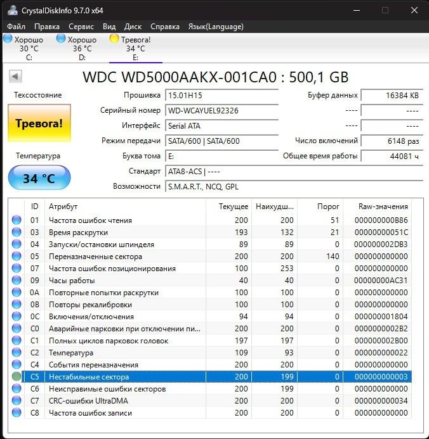Click status orb of attribute C8 row

click(16, 412)
